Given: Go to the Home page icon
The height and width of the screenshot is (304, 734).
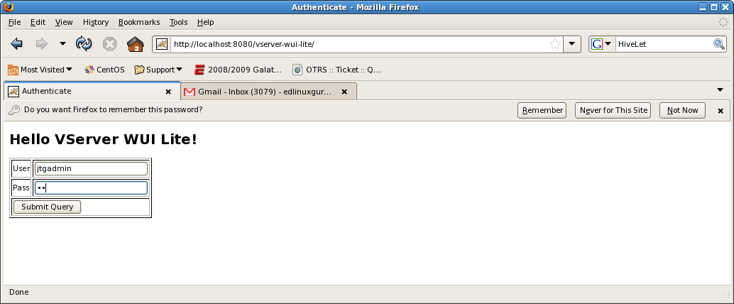Looking at the screenshot, I should click(136, 44).
